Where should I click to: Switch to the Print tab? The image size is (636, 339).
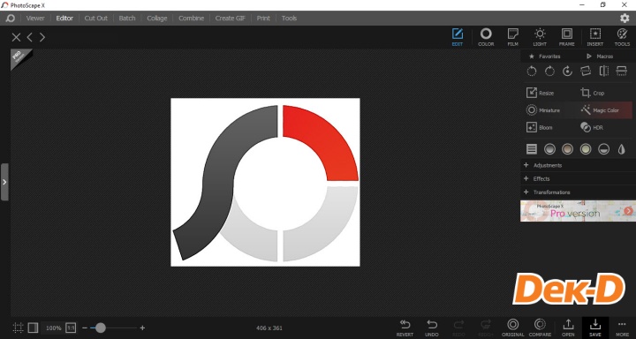point(263,19)
